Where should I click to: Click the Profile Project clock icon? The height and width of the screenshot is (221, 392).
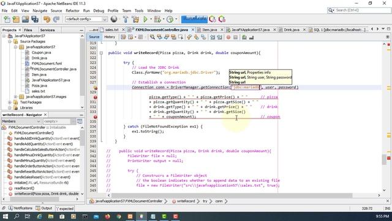[170, 19]
